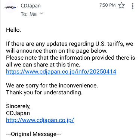Star this CDJapan email
The image size is (139, 140).
coord(121,6)
